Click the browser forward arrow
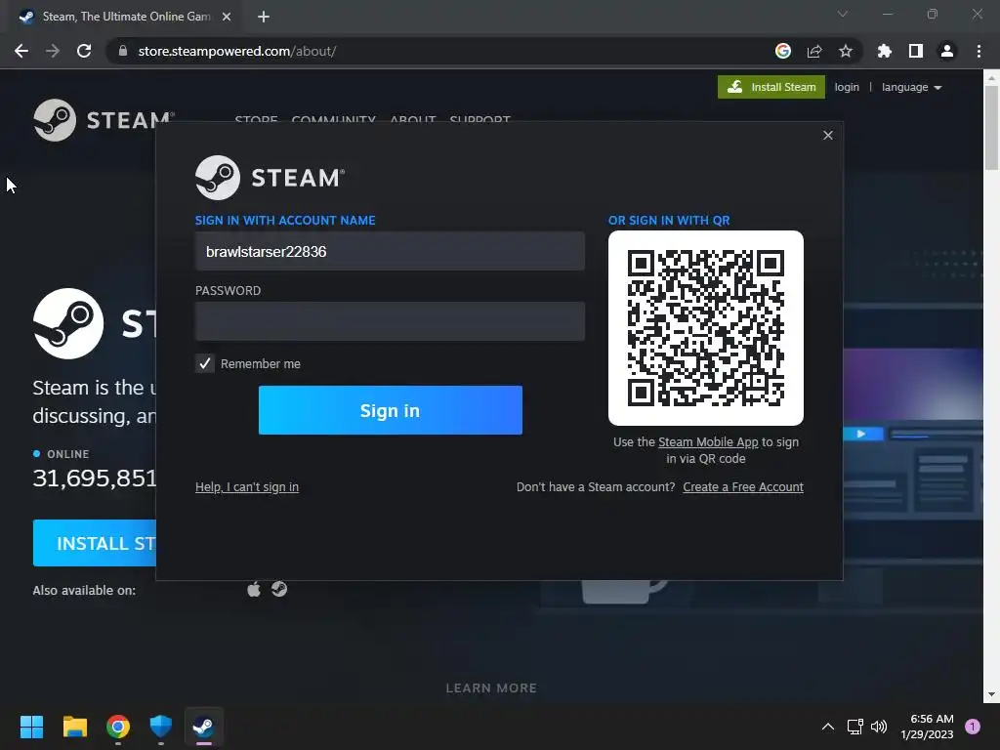This screenshot has height=750, width=1000. pyautogui.click(x=53, y=51)
